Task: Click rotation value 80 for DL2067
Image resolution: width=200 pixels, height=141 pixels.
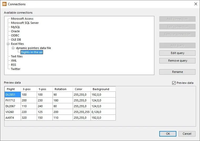Action: pyautogui.click(x=63, y=106)
